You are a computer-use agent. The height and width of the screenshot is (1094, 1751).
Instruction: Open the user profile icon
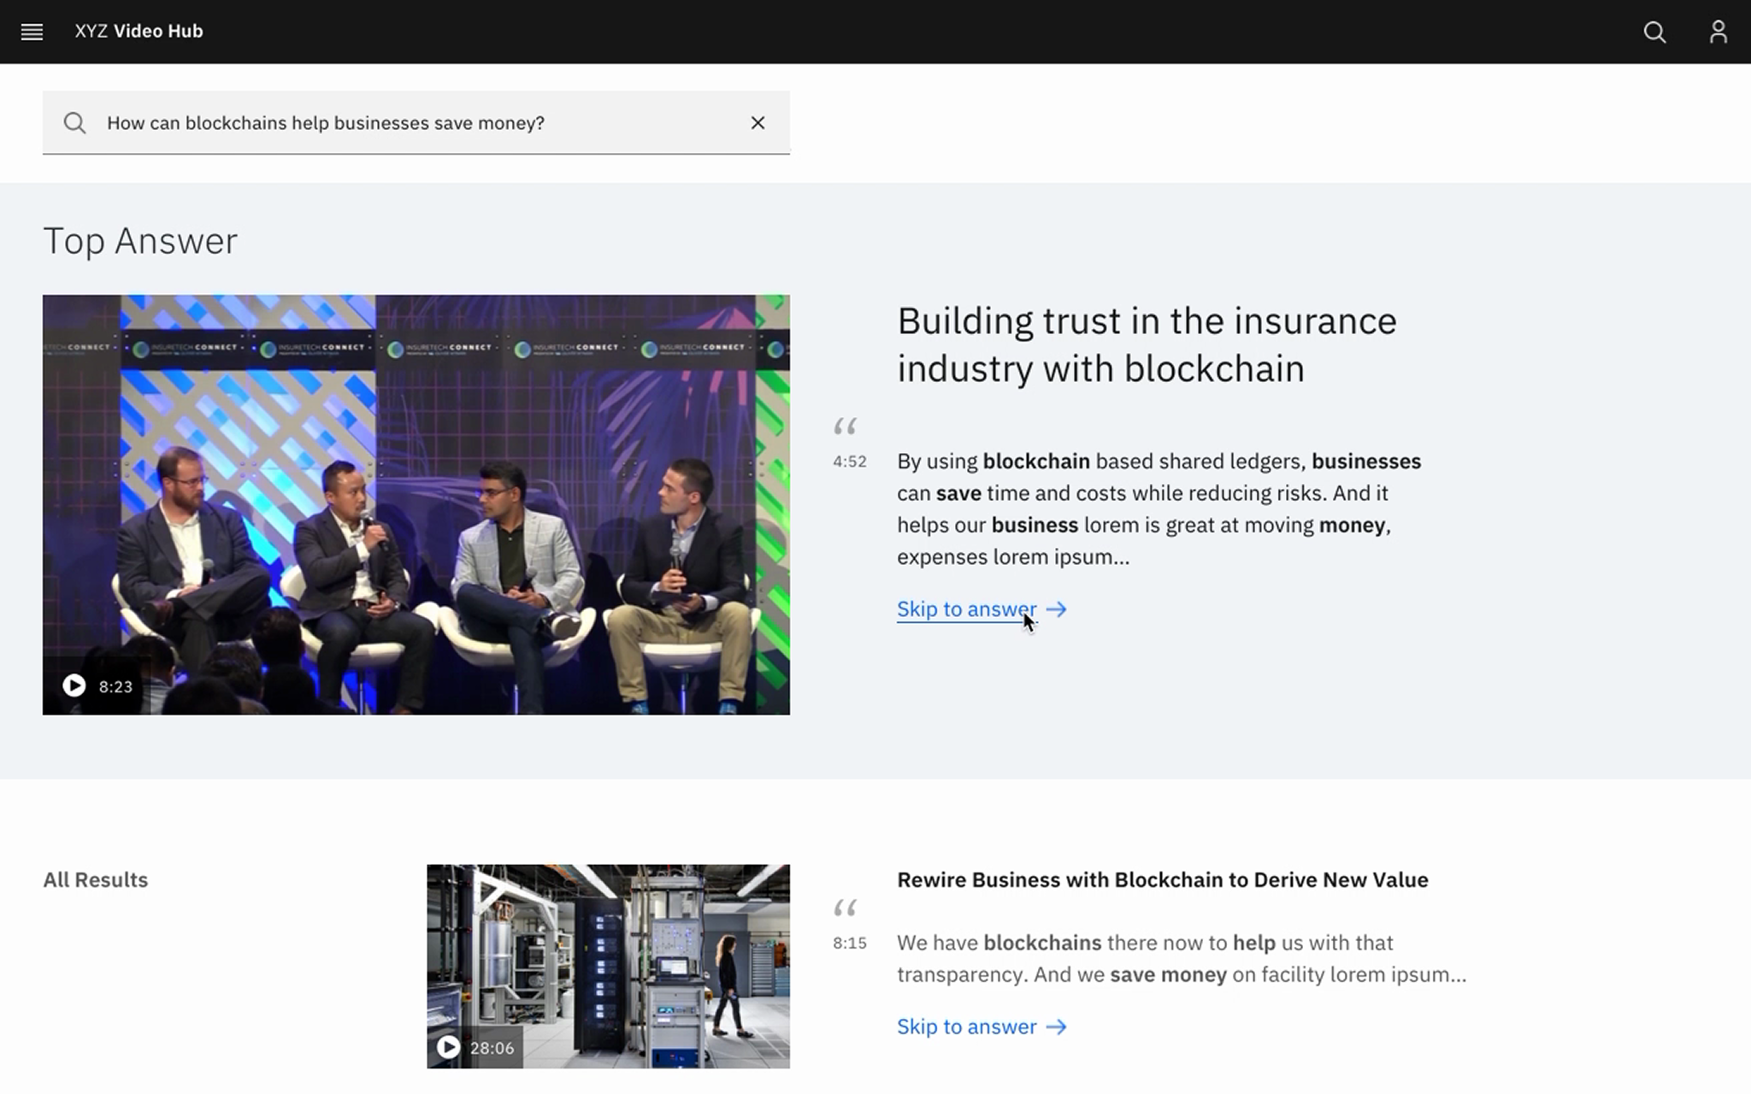[1719, 32]
